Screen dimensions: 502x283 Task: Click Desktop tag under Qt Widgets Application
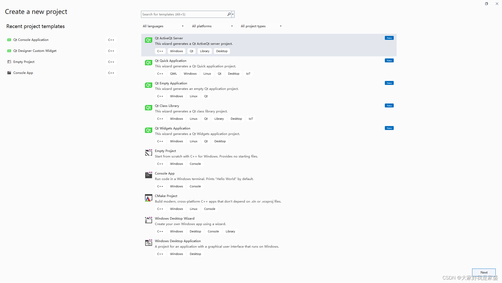click(220, 141)
